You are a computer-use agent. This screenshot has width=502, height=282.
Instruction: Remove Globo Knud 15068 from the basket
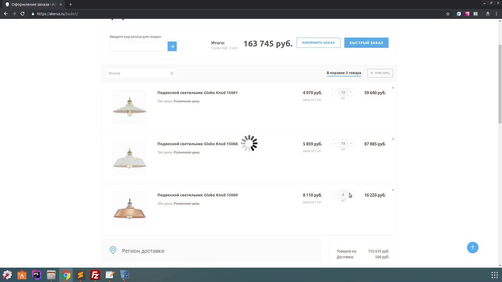pyautogui.click(x=393, y=139)
